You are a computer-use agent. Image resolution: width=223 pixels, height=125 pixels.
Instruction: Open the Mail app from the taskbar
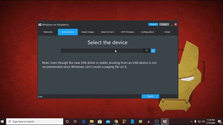pyautogui.click(x=108, y=122)
